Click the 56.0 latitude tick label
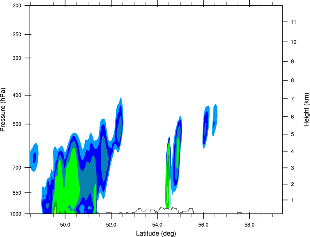The width and height of the screenshot is (310, 237). [x=204, y=225]
